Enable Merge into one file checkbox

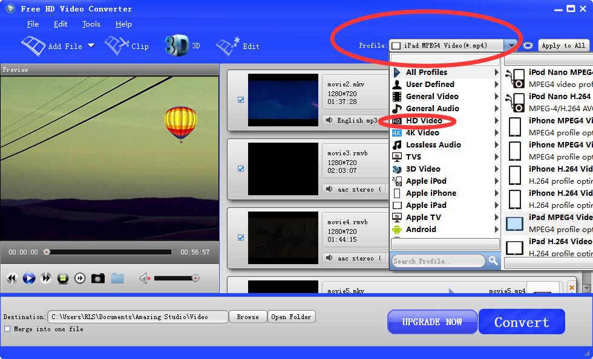coord(7,329)
